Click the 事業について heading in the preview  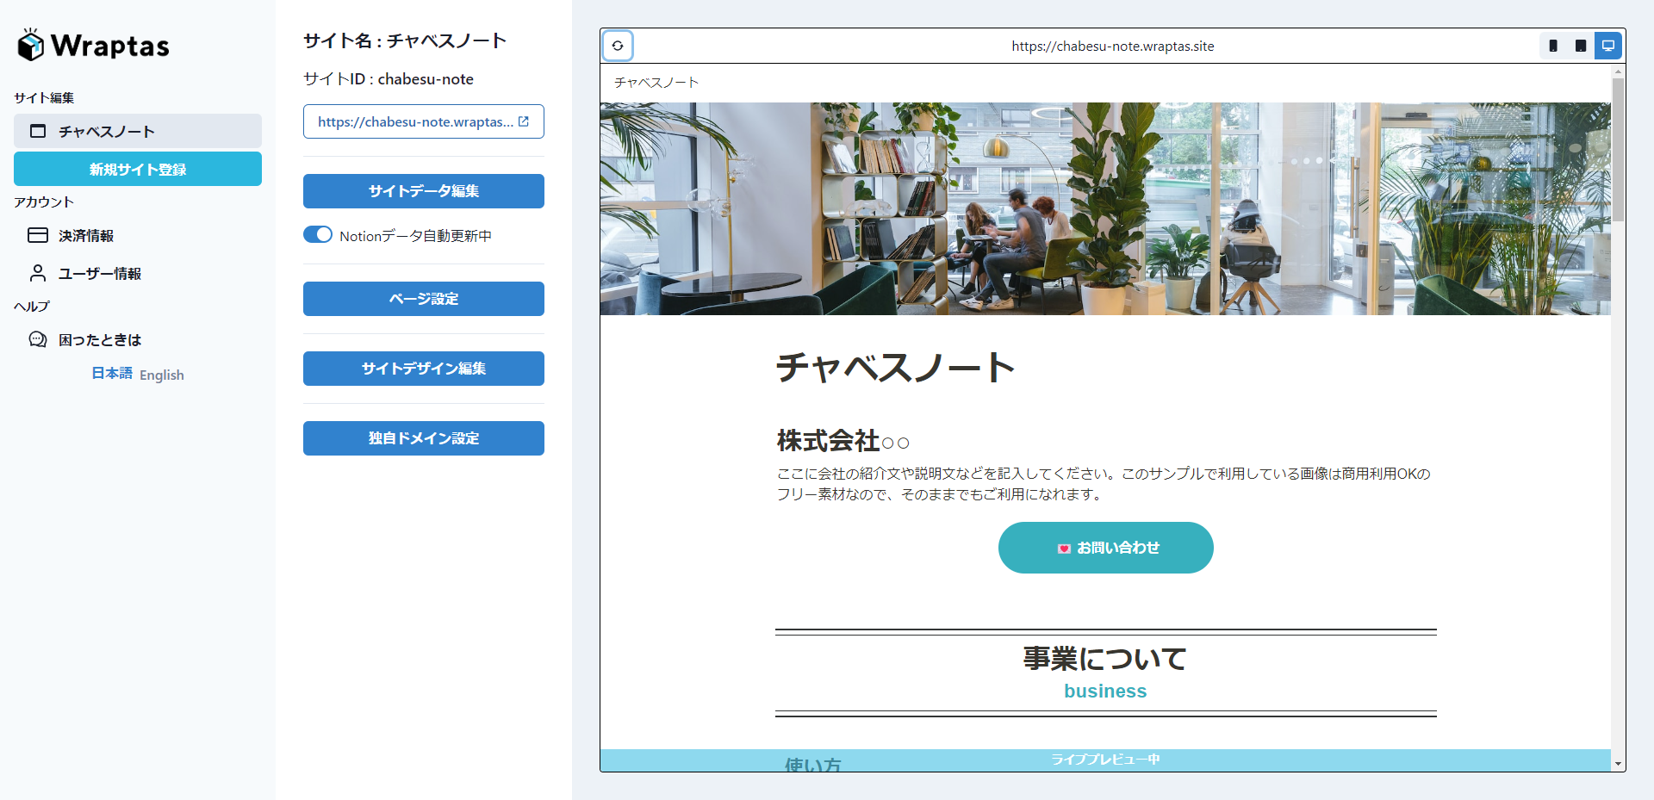(x=1105, y=659)
